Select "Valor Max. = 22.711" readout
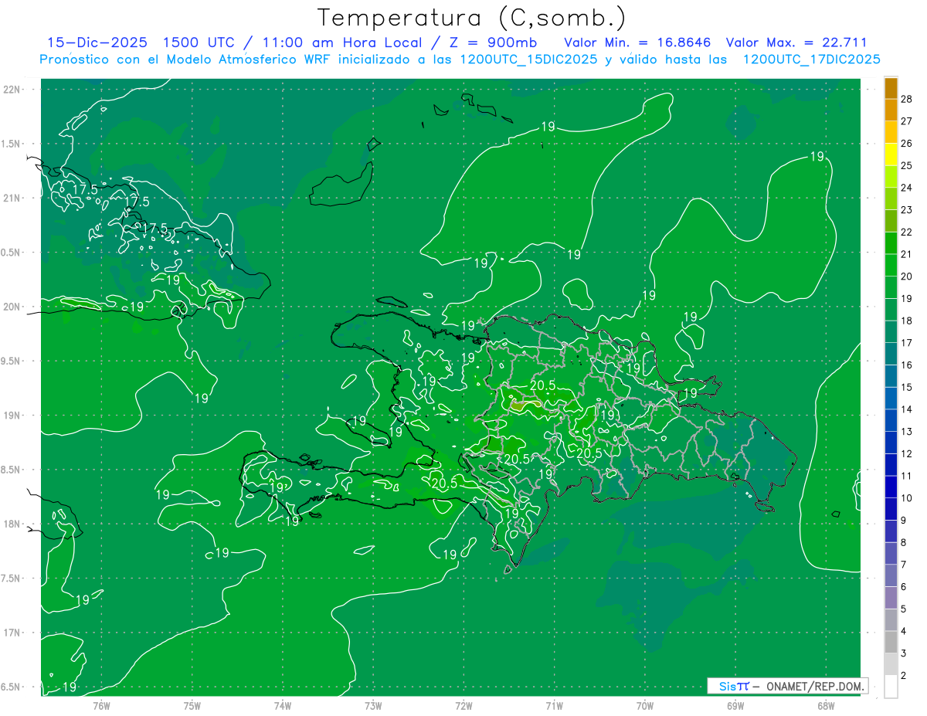This screenshot has height=716, width=927. pos(797,42)
